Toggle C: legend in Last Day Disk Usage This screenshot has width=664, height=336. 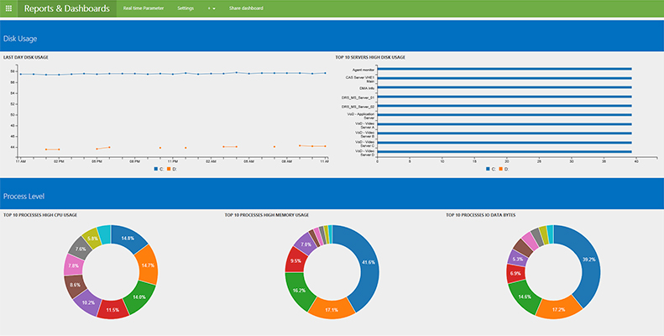[x=159, y=169]
